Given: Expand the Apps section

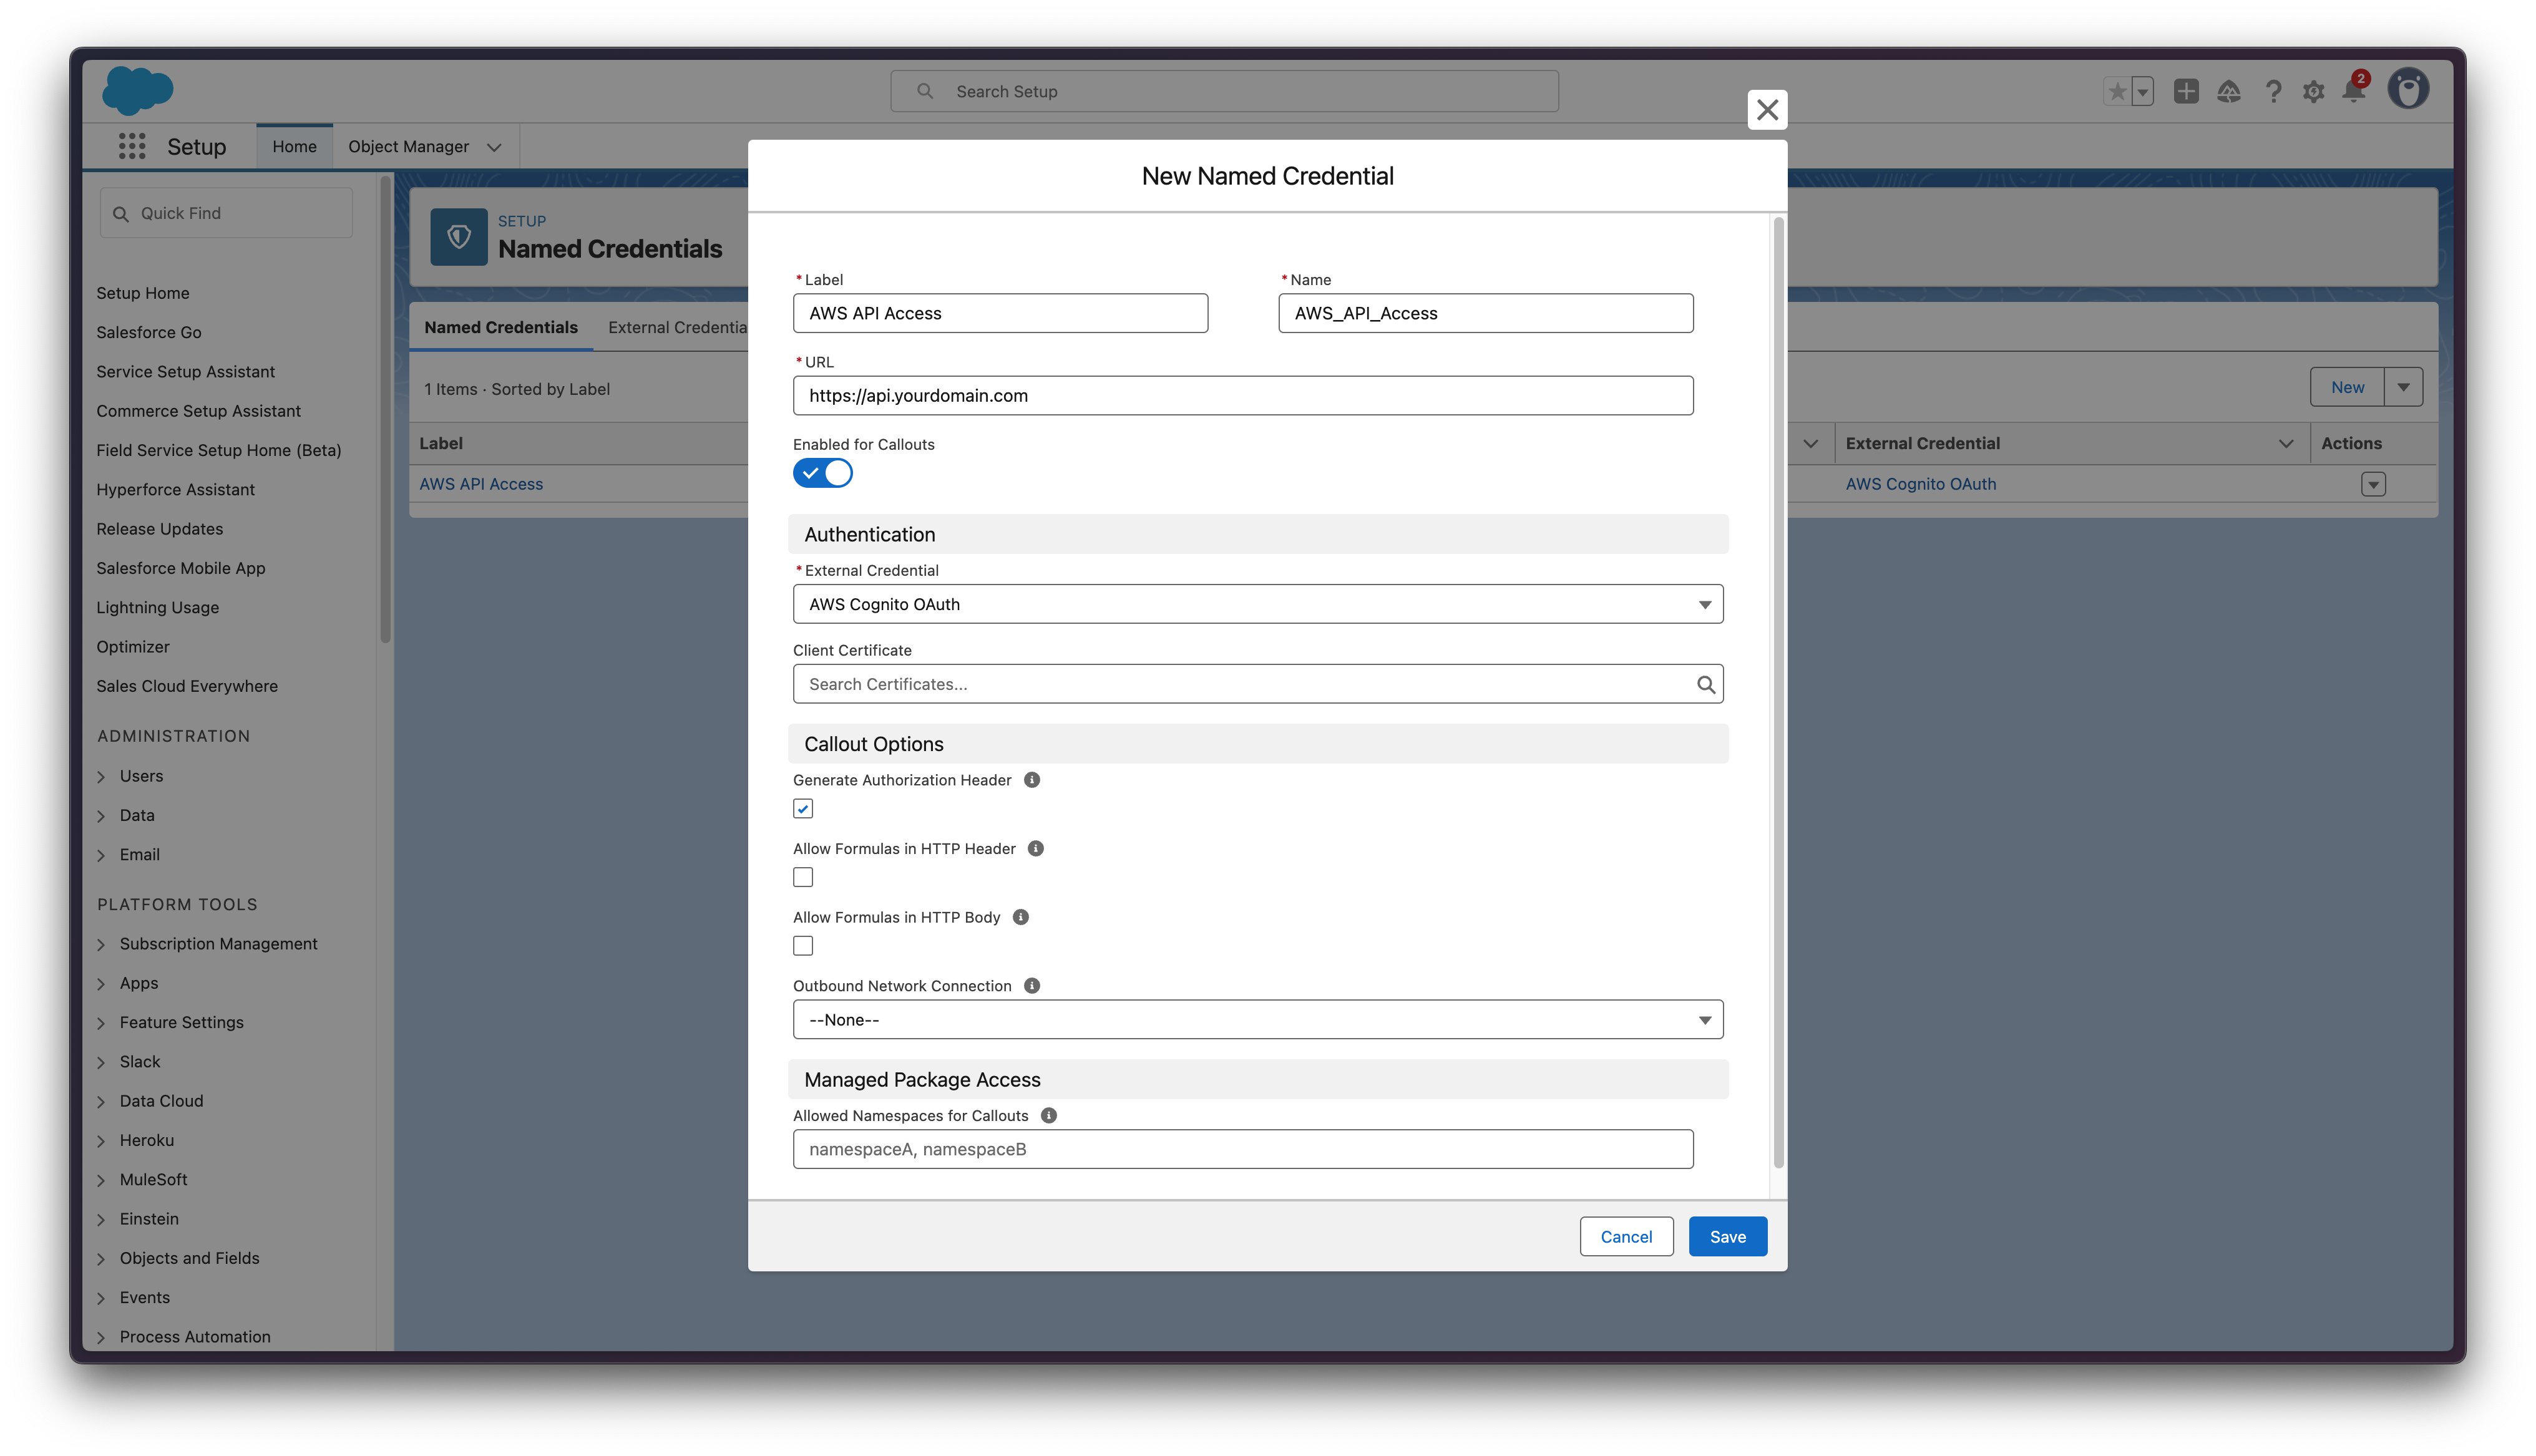Looking at the screenshot, I should 101,983.
